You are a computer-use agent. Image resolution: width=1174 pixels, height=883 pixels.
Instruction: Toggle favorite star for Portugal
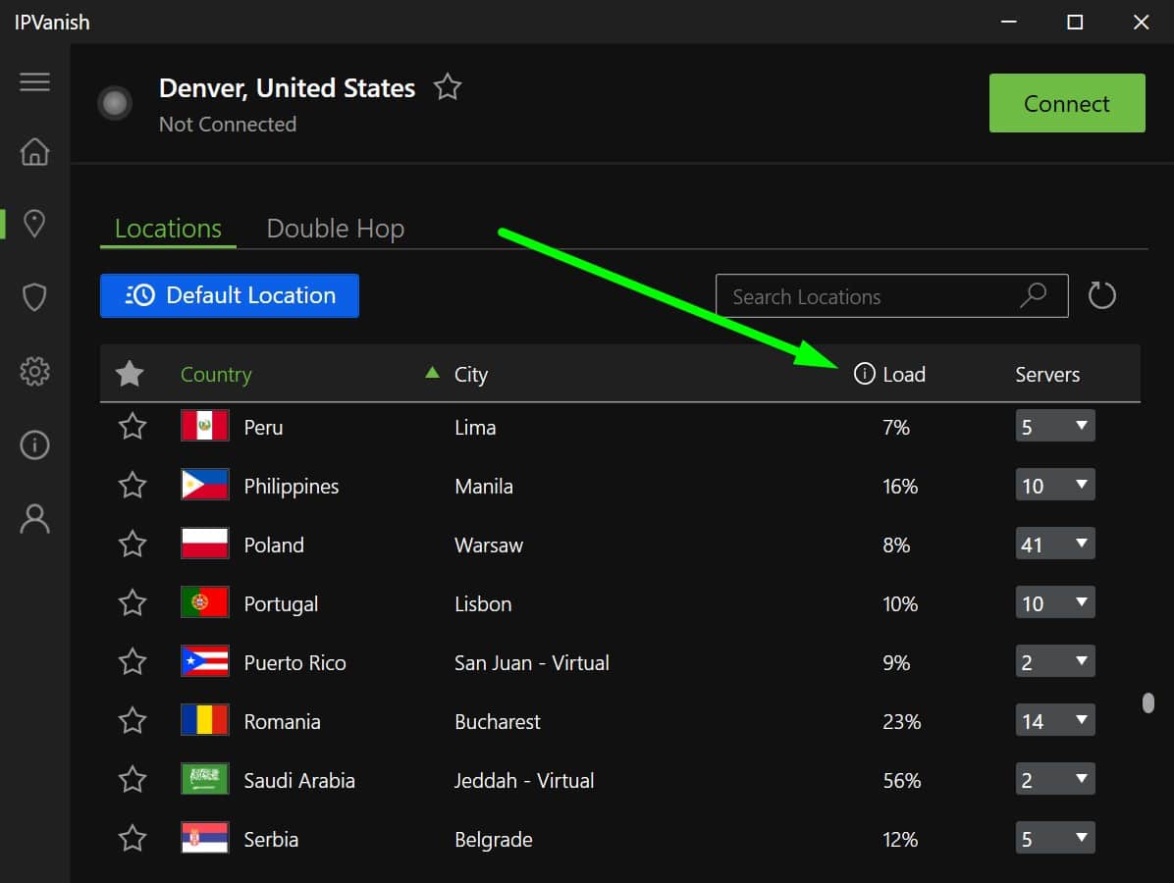(x=133, y=603)
